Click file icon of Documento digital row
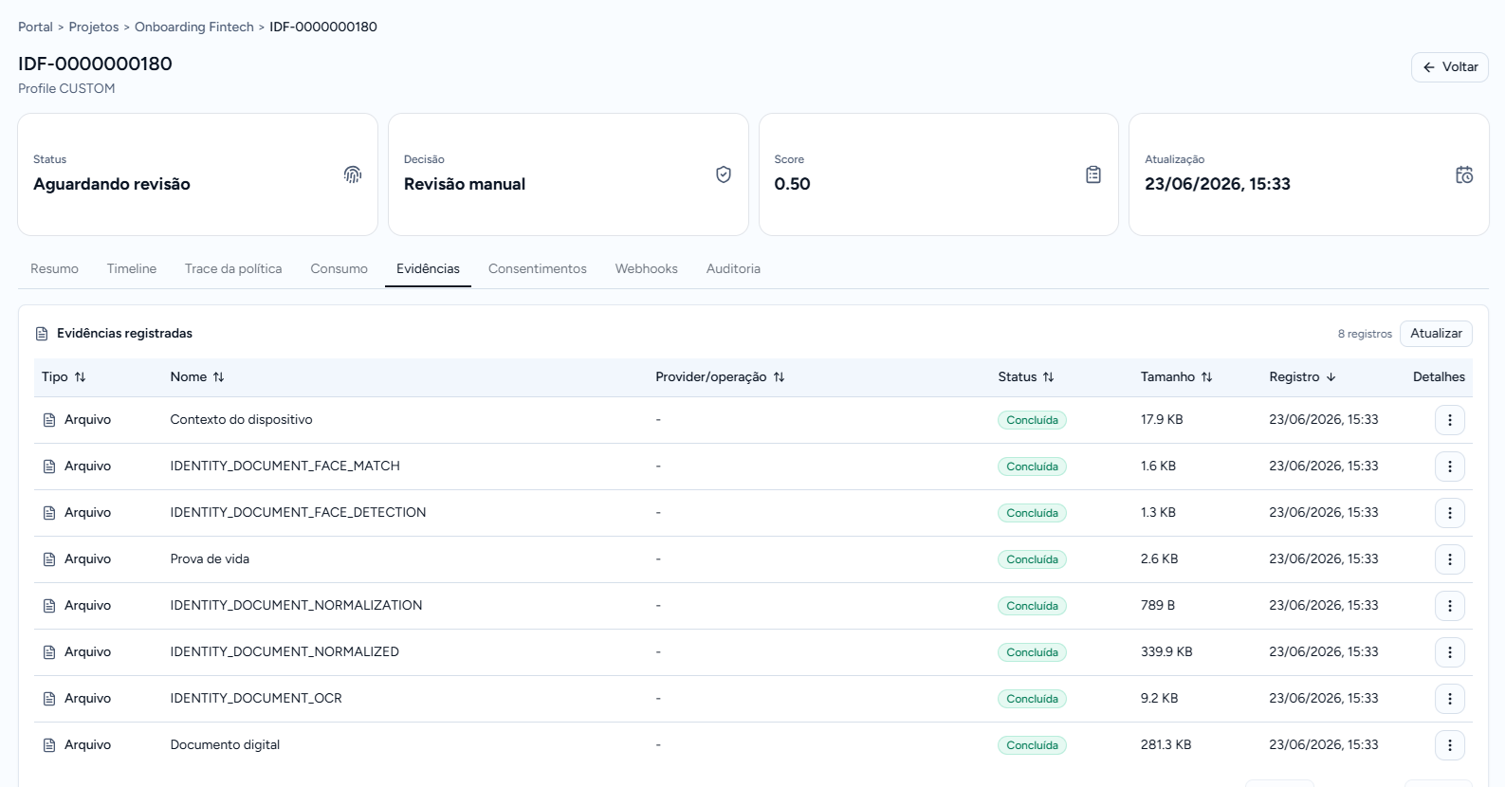This screenshot has width=1505, height=787. pos(49,745)
